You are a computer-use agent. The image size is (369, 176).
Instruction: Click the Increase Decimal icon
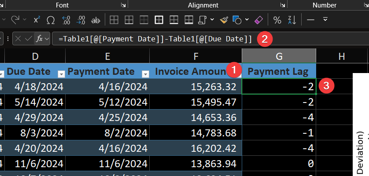click(x=66, y=20)
